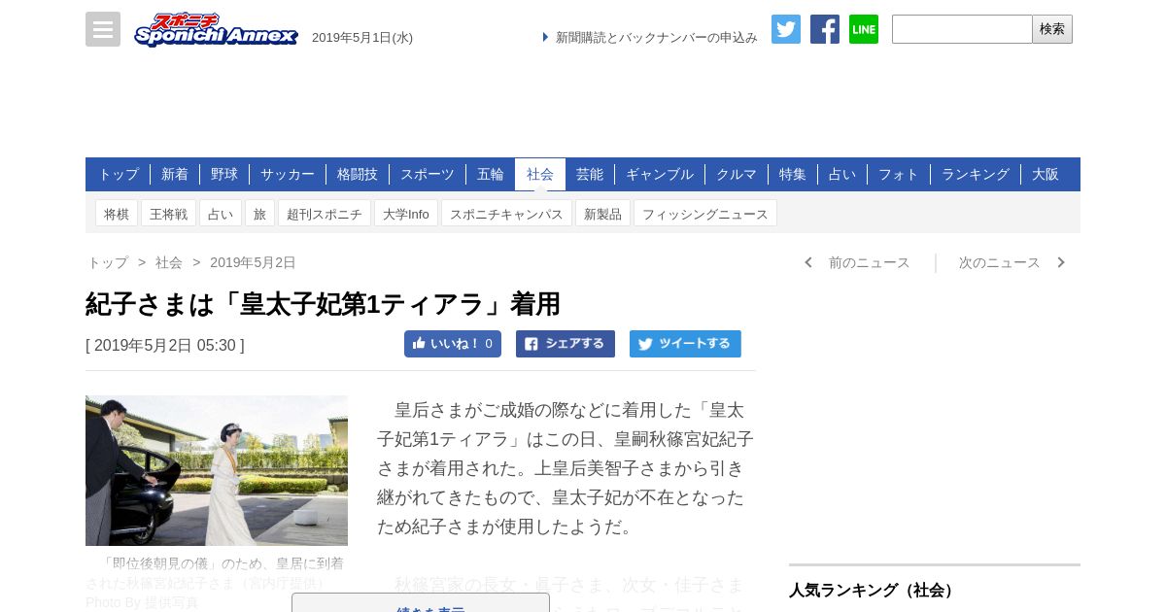The image size is (1166, 612).
Task: Open the スポニチキャンパス sub-menu link
Action: pos(506,214)
